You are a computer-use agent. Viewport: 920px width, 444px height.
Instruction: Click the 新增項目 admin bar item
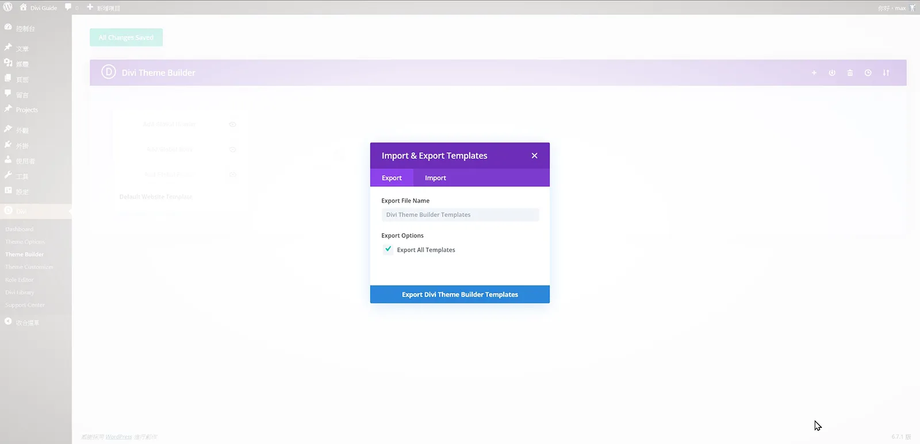click(x=103, y=7)
